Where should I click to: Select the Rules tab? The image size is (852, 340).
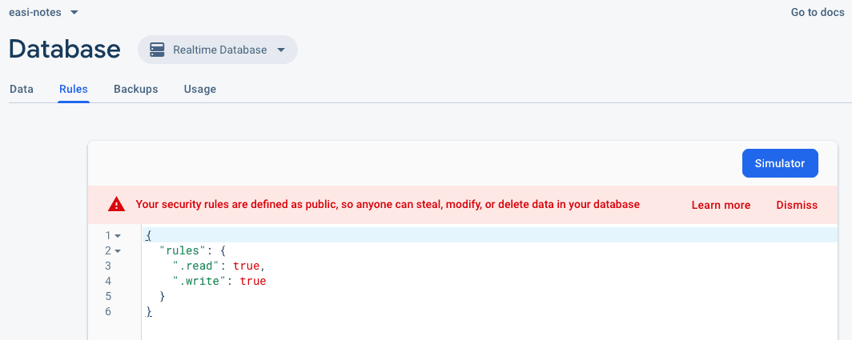click(74, 89)
